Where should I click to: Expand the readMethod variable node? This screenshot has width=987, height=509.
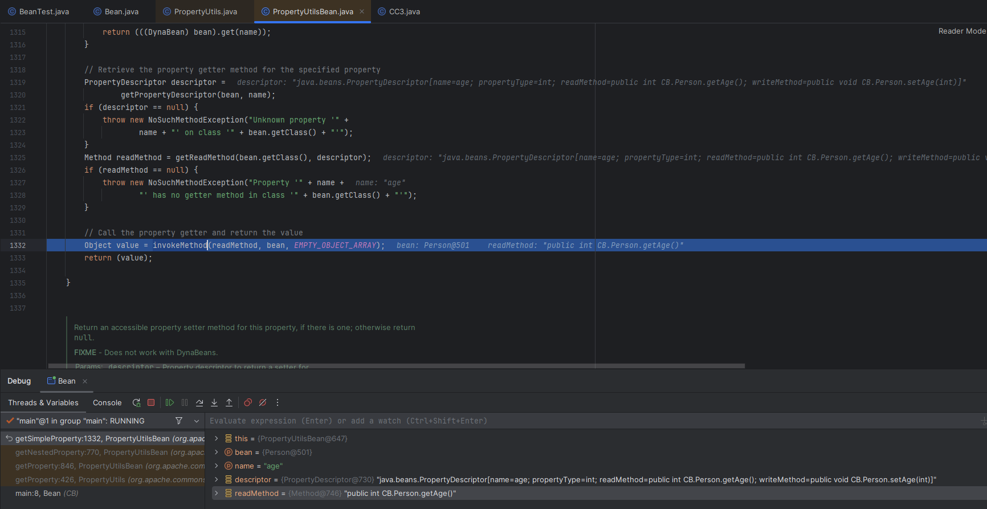pos(217,493)
